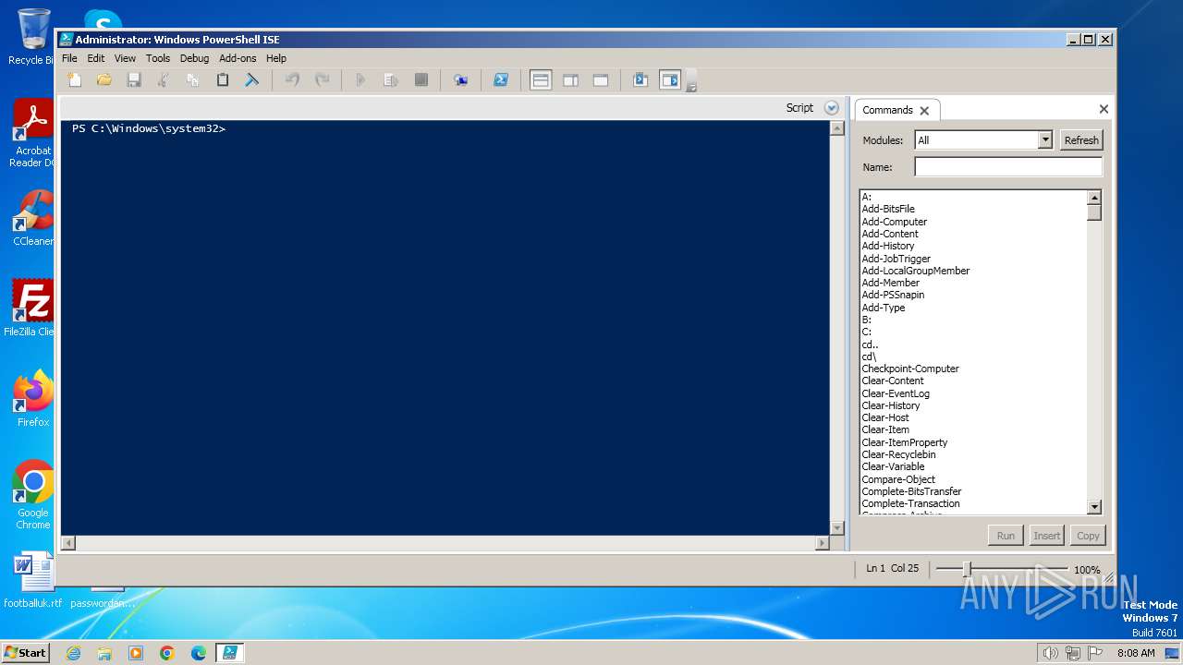Image resolution: width=1183 pixels, height=665 pixels.
Task: Clear console pane with blue brush icon
Action: point(251,80)
